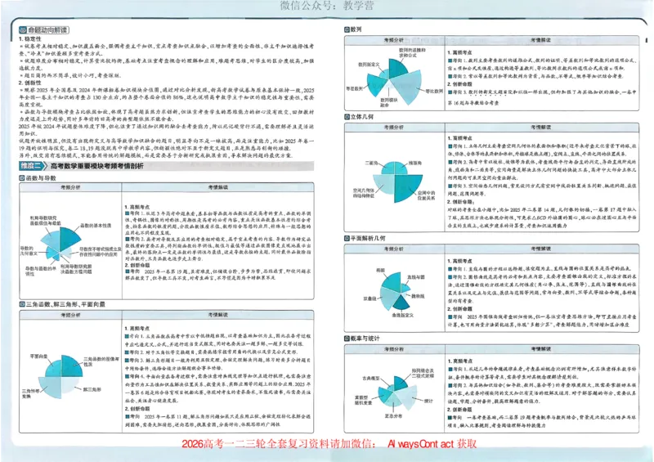Click 考情解读 header in 平面解析几何 table
The width and height of the screenshot is (654, 462).
[540, 249]
